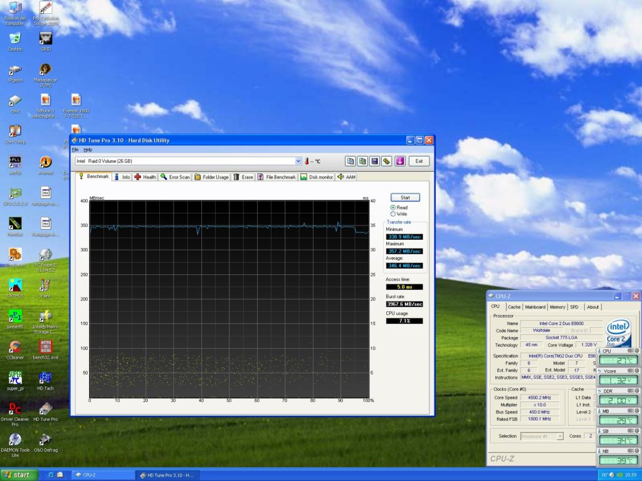Open the super_pi desktop icon
The width and height of the screenshot is (642, 481).
coord(15,381)
